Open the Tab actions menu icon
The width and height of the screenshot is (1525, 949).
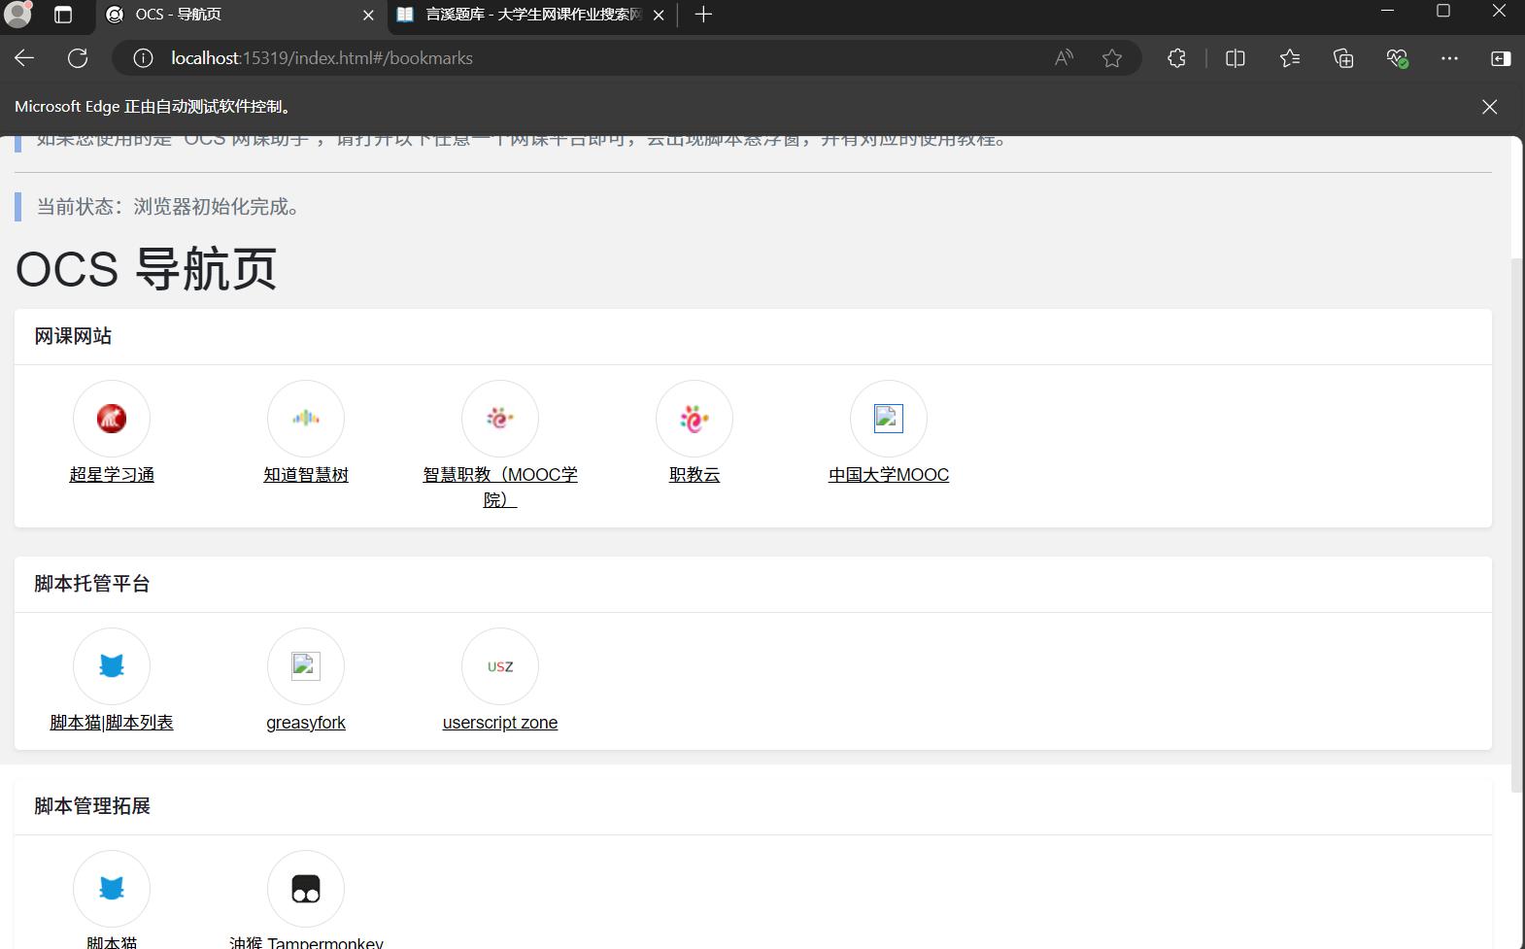point(63,15)
